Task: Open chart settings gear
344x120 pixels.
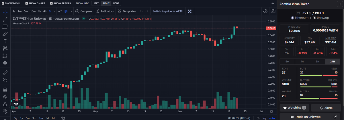Action: tap(265, 11)
